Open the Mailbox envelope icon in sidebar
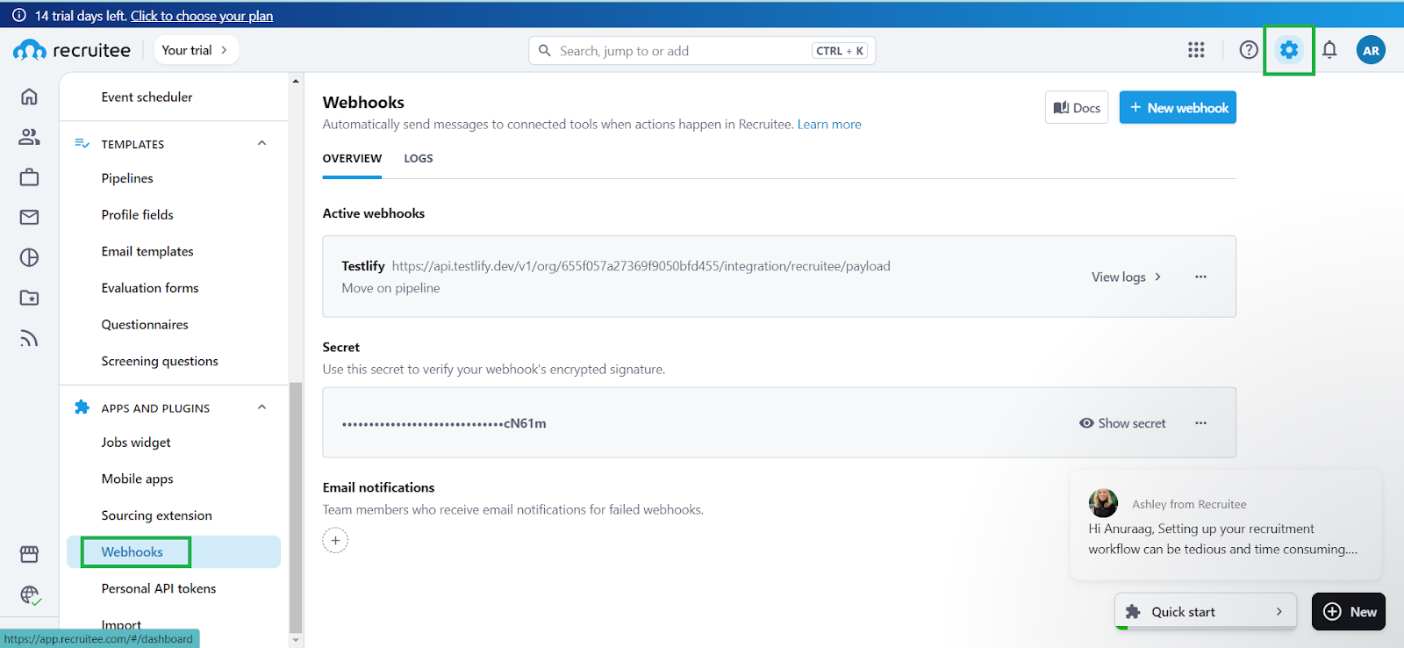The width and height of the screenshot is (1404, 648). click(29, 217)
